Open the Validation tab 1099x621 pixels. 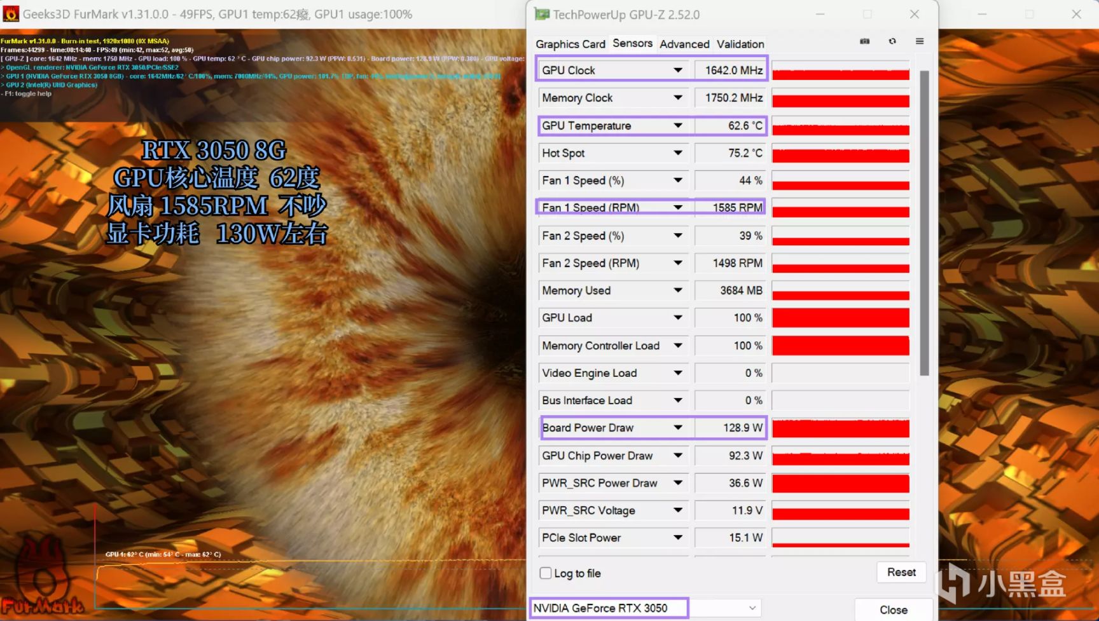click(740, 44)
